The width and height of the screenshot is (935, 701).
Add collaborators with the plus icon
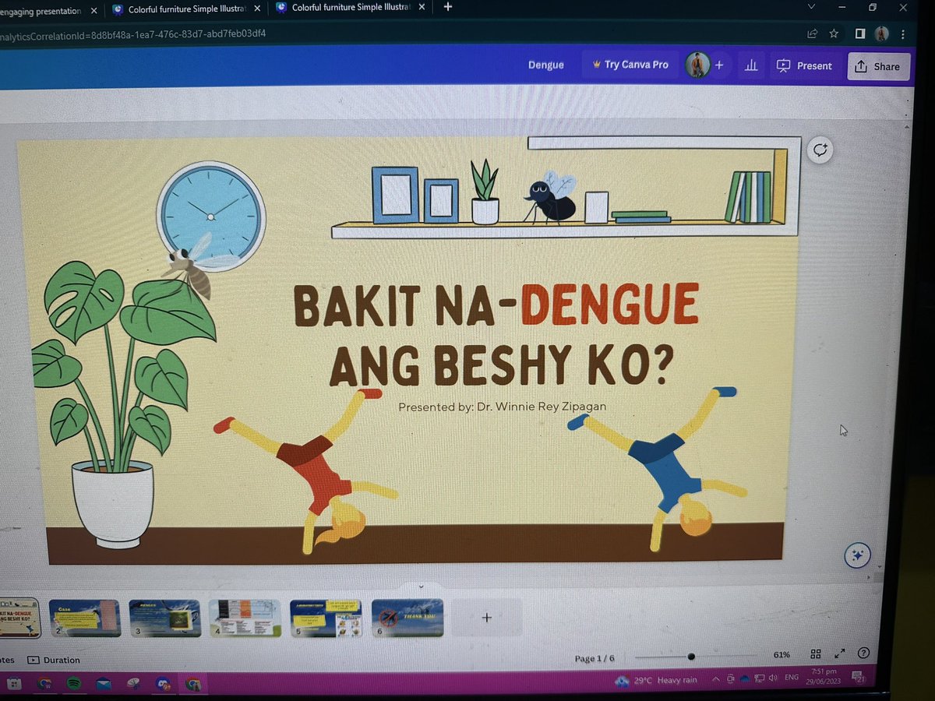click(719, 66)
